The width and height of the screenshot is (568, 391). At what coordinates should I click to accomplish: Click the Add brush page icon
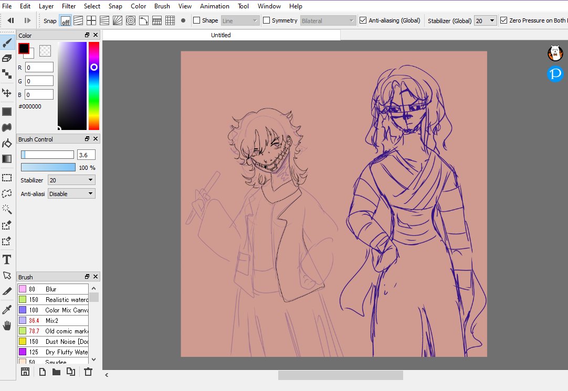(x=43, y=372)
